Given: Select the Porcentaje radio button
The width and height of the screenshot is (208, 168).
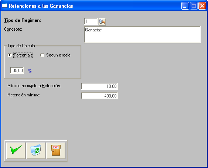Looking at the screenshot, I should click(10, 55).
